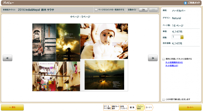
Task: Click the yellow カートへ button
Action: [x=190, y=107]
